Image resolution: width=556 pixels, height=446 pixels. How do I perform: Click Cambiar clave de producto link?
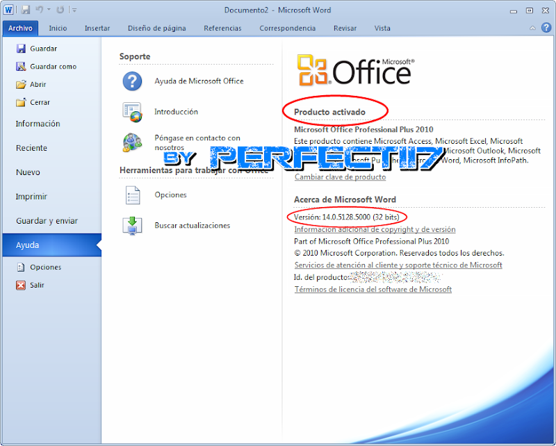340,177
